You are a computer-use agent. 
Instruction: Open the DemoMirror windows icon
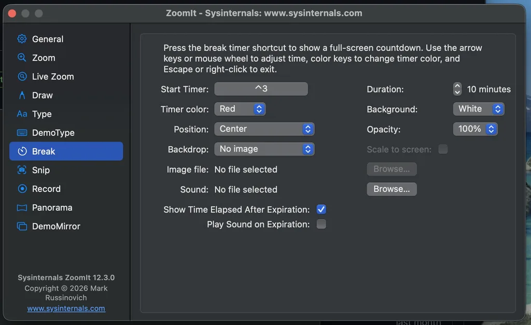(x=22, y=226)
